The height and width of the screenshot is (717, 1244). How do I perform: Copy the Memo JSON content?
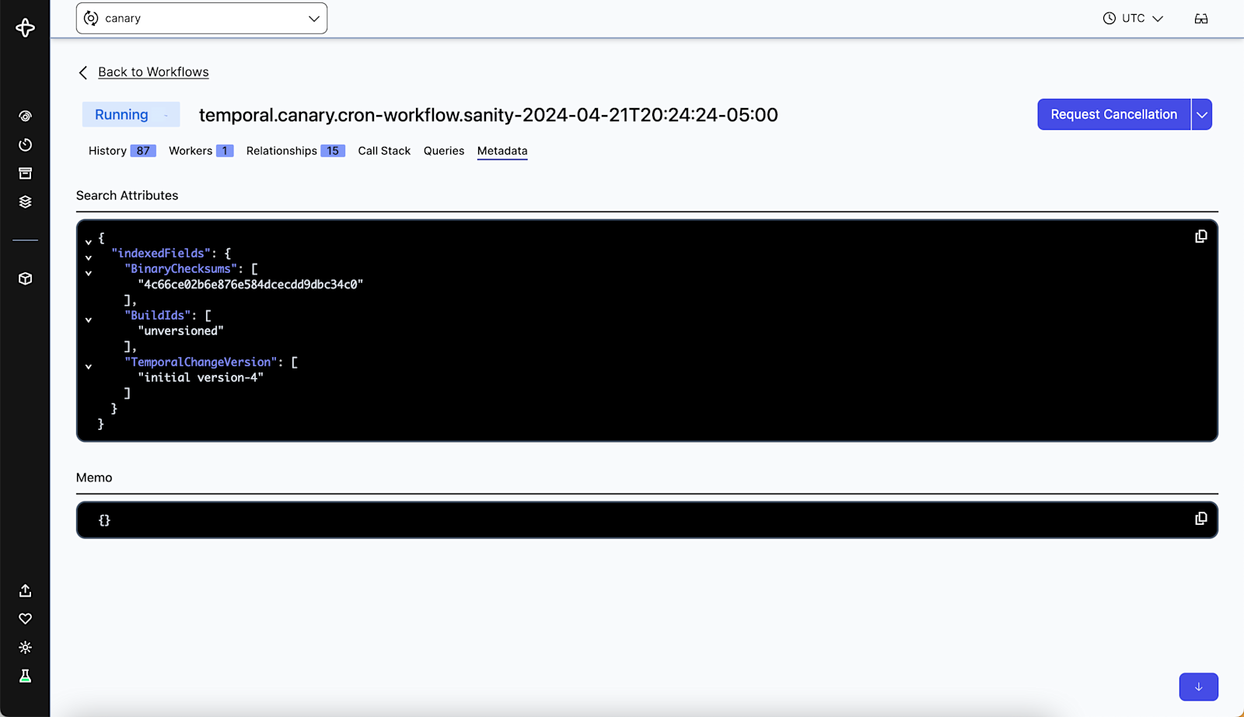click(1201, 519)
